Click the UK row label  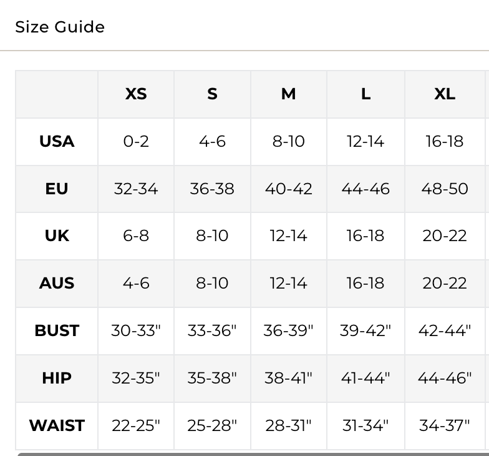point(57,236)
